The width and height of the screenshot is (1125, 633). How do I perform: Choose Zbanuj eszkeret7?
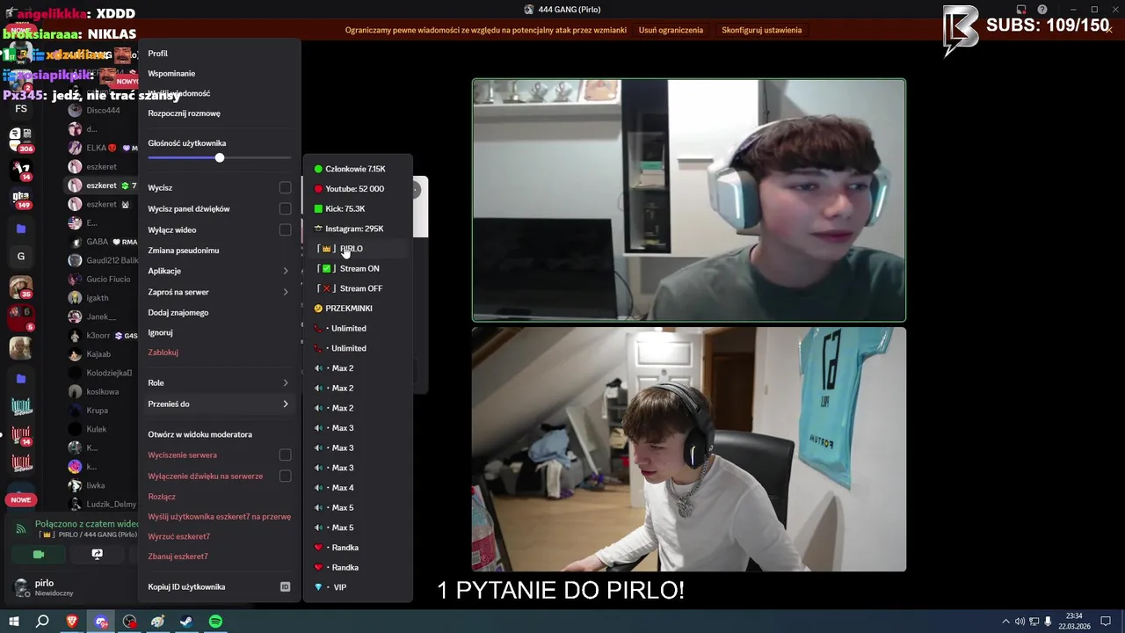(x=219, y=557)
